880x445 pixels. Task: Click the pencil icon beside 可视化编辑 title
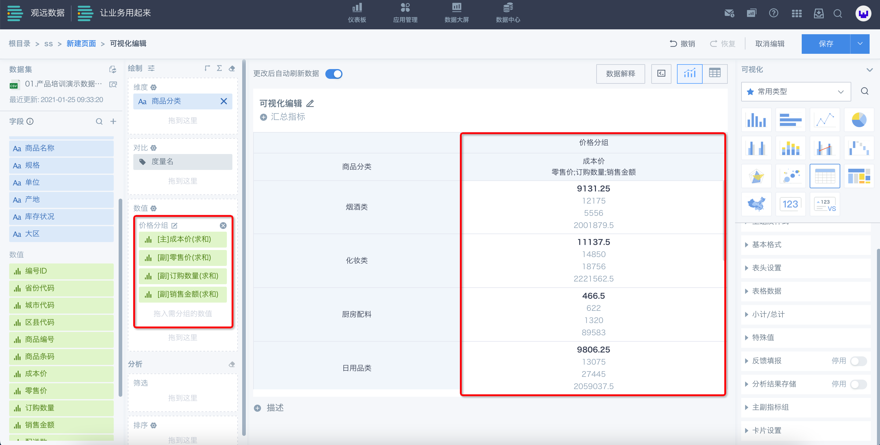(310, 104)
